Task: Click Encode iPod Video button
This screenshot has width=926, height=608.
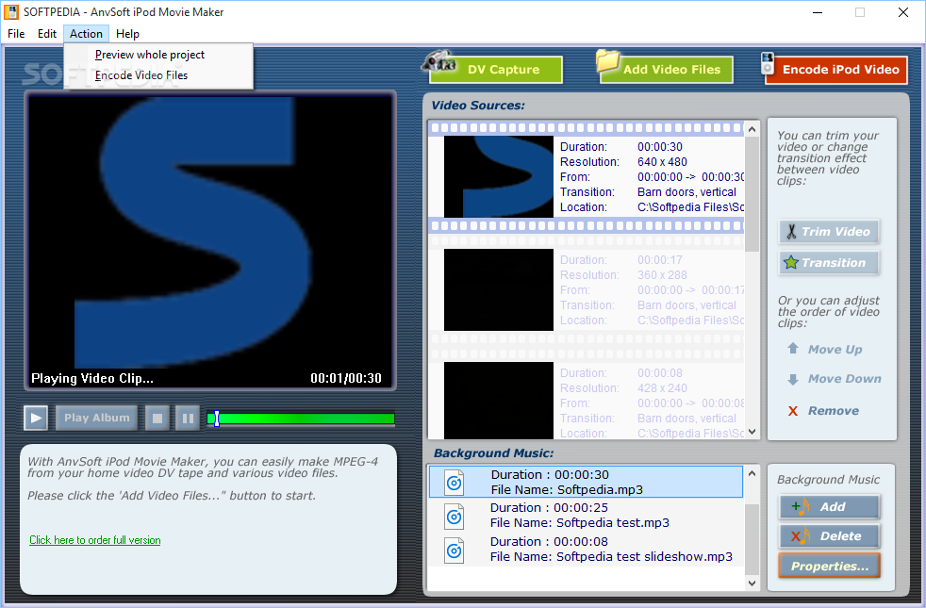Action: point(836,70)
